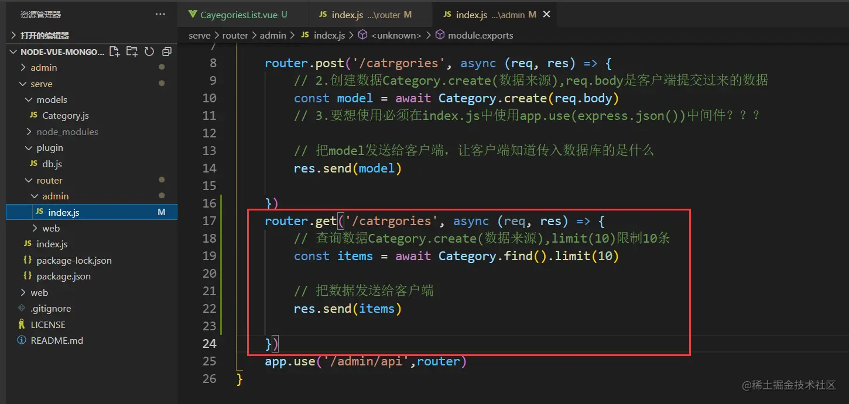Screen dimensions: 849x404
Task: Click the JS icon beside db.js
Action: pyautogui.click(x=33, y=164)
